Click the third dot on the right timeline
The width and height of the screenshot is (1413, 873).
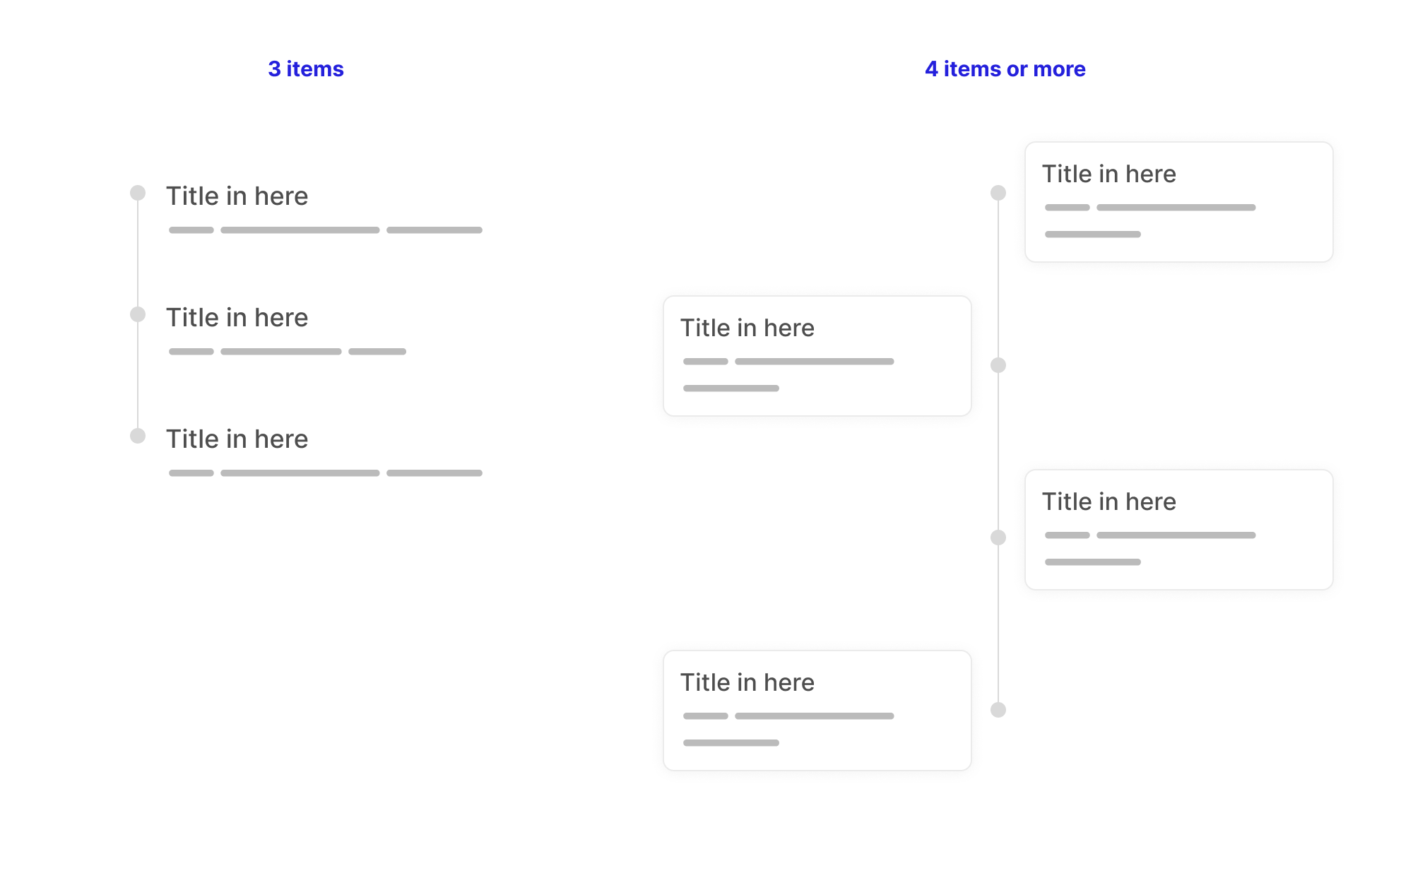click(x=998, y=538)
